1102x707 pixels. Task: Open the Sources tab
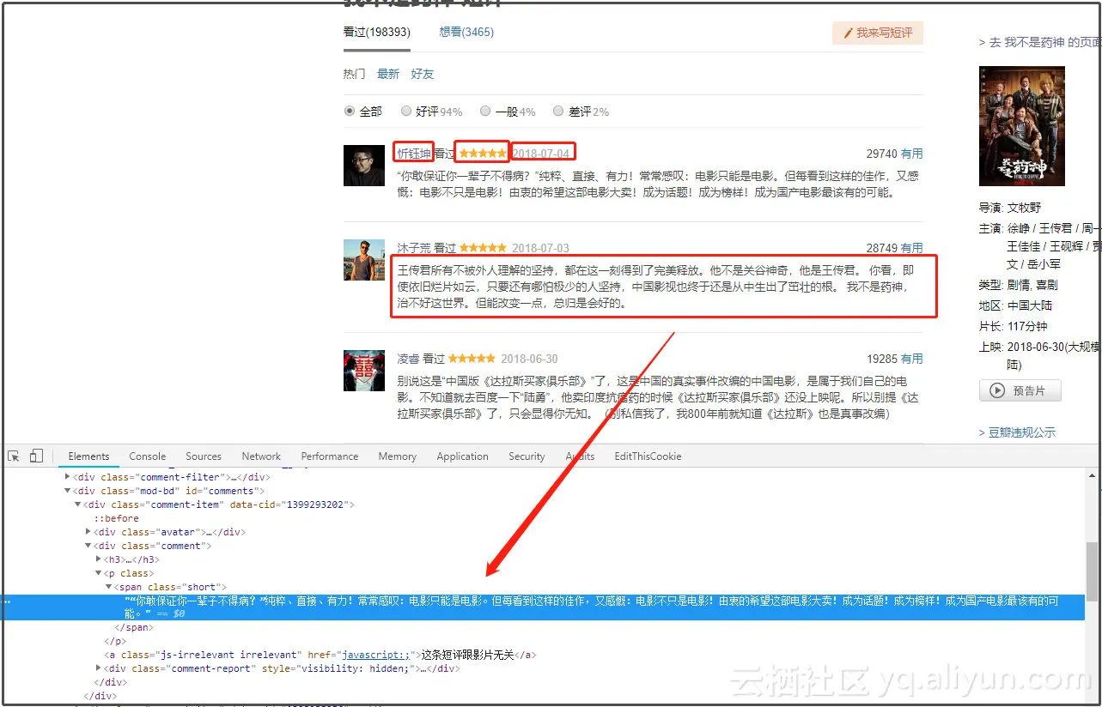pos(204,456)
